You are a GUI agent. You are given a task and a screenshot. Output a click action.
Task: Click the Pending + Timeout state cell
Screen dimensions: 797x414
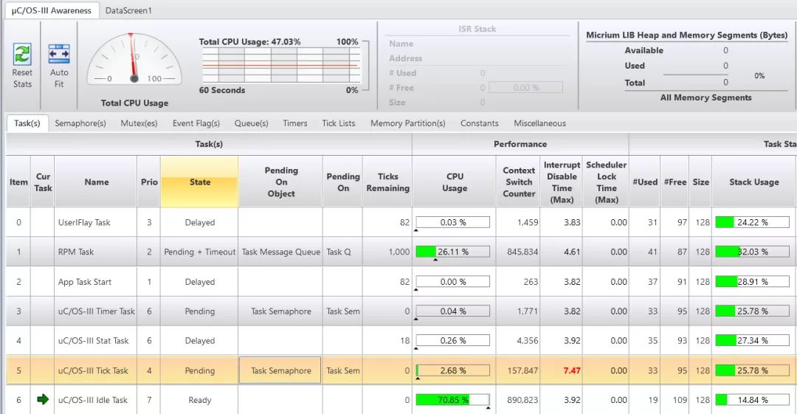199,252
